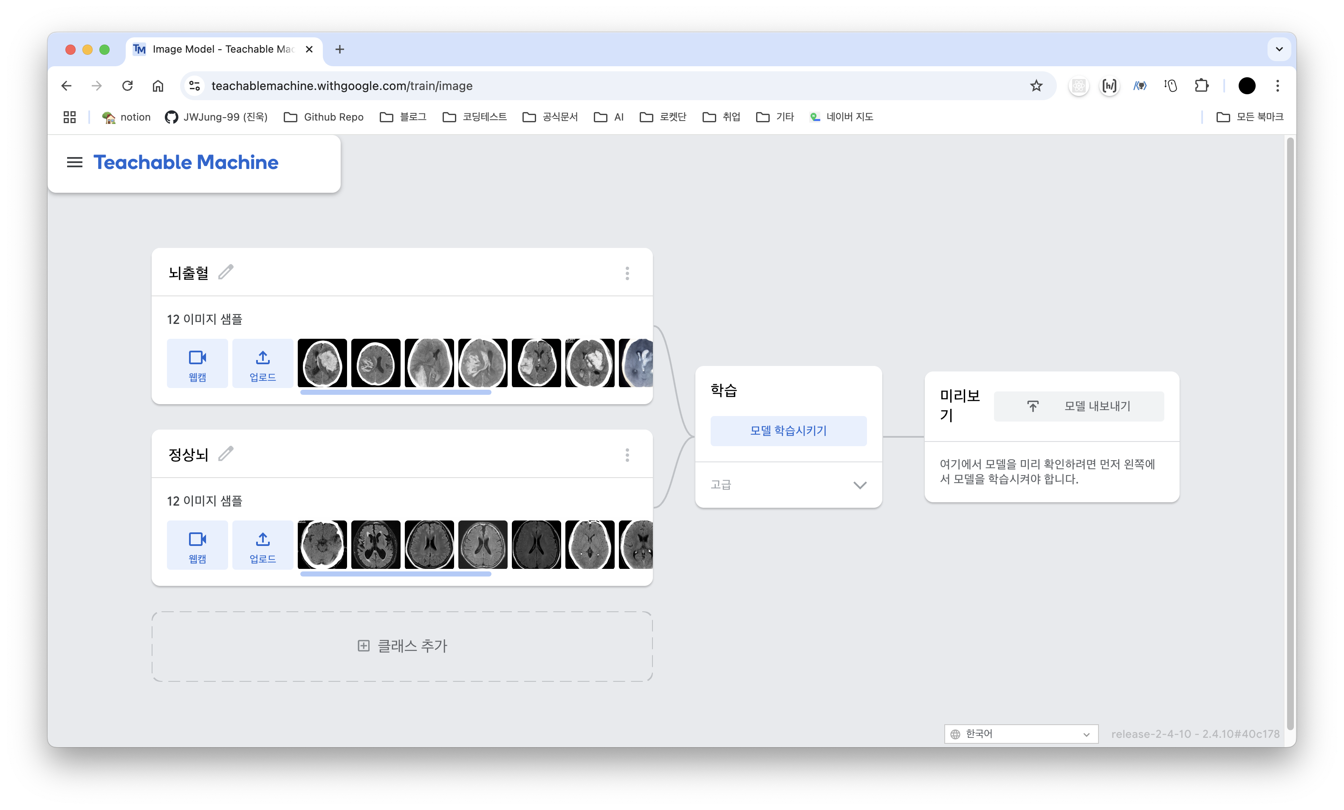Click pencil icon to rename 뇌출혈 class
Screen dimensions: 1344x810
coord(226,271)
